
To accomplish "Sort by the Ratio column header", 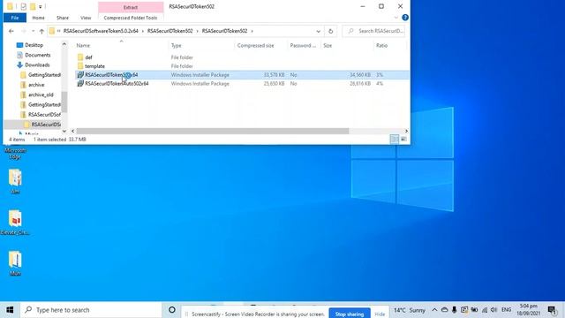I will tap(381, 45).
